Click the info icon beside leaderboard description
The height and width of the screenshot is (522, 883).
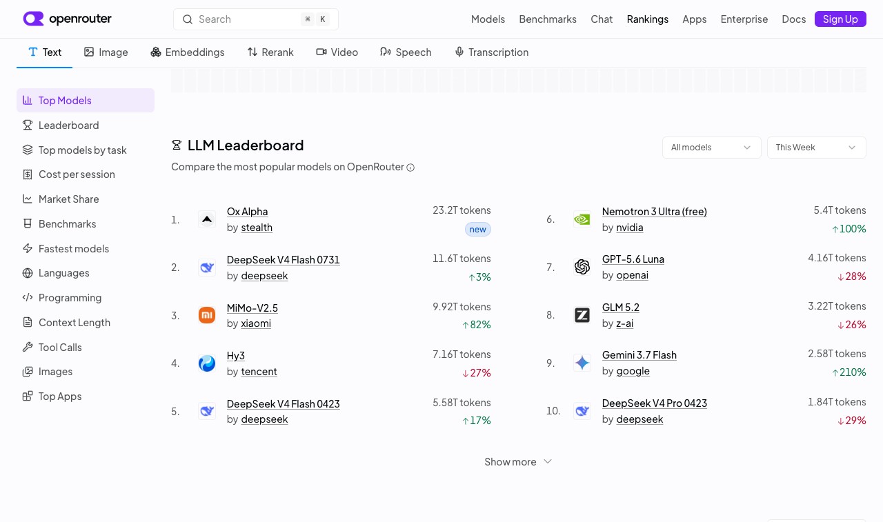pyautogui.click(x=410, y=168)
